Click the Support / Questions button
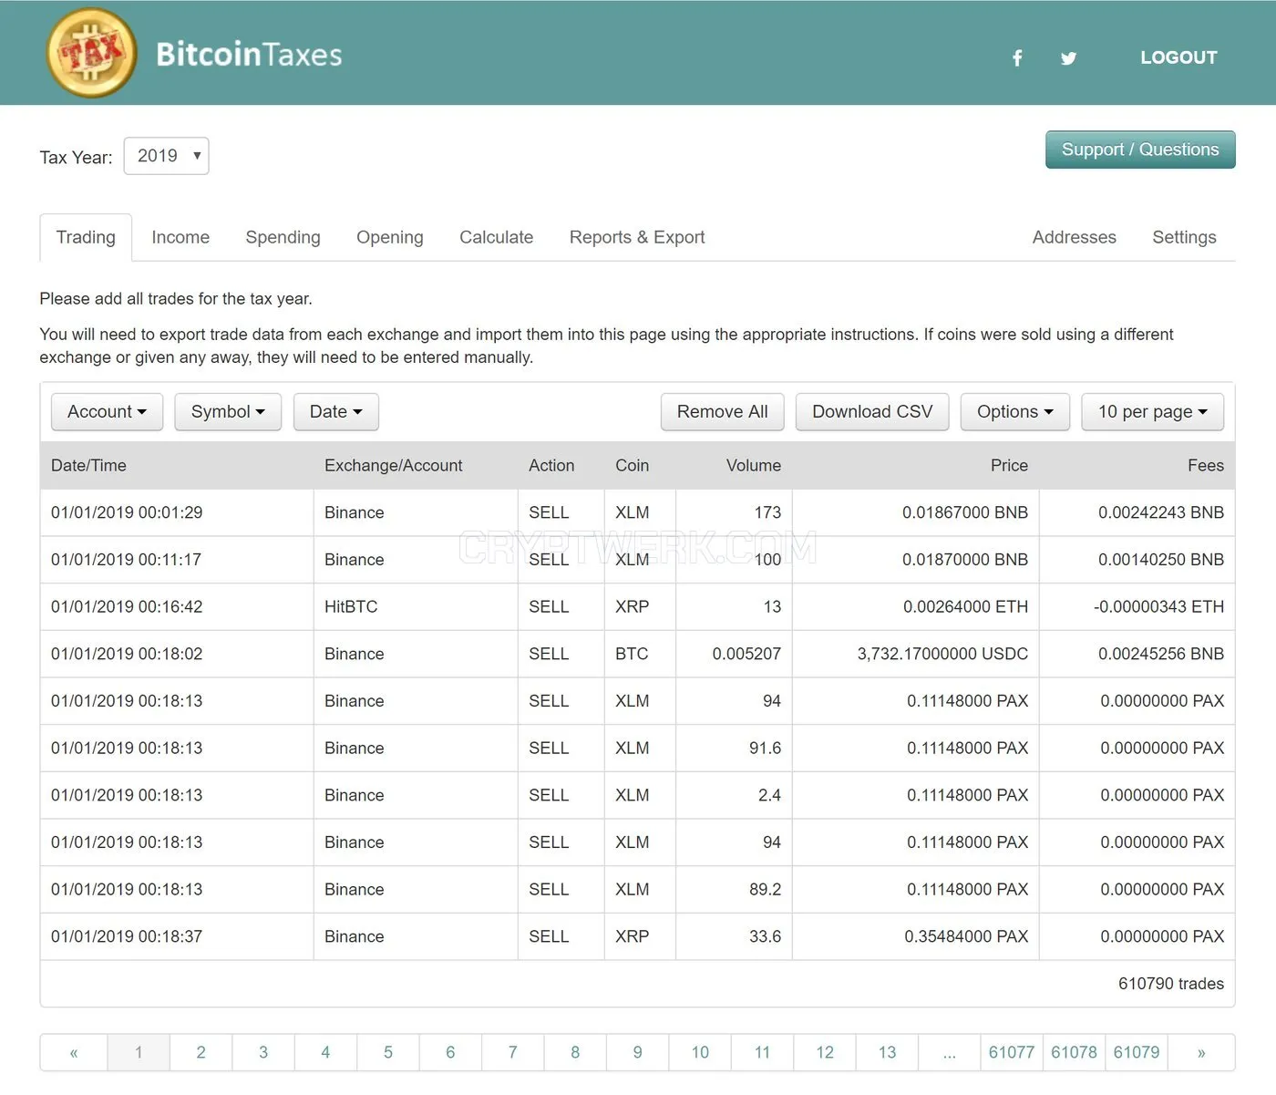 [1140, 150]
